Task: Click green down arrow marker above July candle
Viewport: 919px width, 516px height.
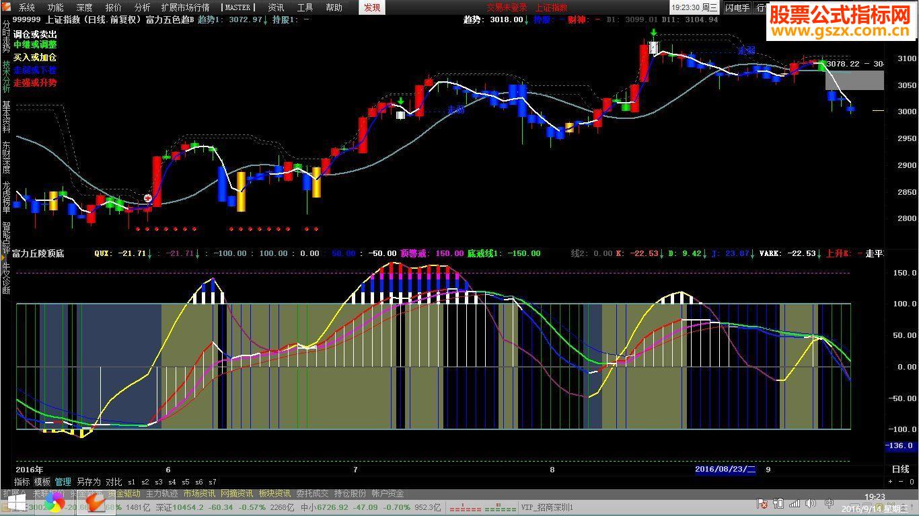Action: (x=401, y=101)
